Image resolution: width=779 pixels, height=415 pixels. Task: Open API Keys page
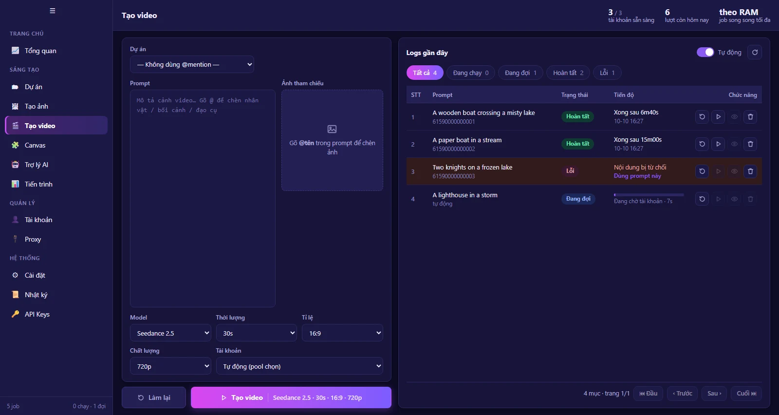(56, 314)
